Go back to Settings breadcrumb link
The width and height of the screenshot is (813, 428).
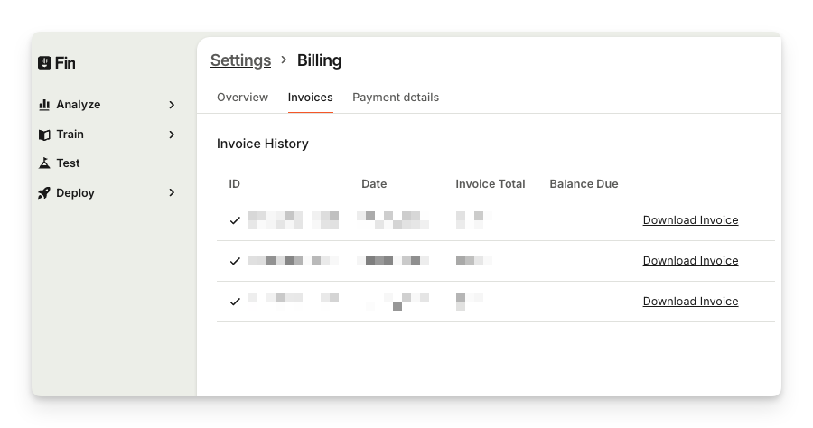240,60
